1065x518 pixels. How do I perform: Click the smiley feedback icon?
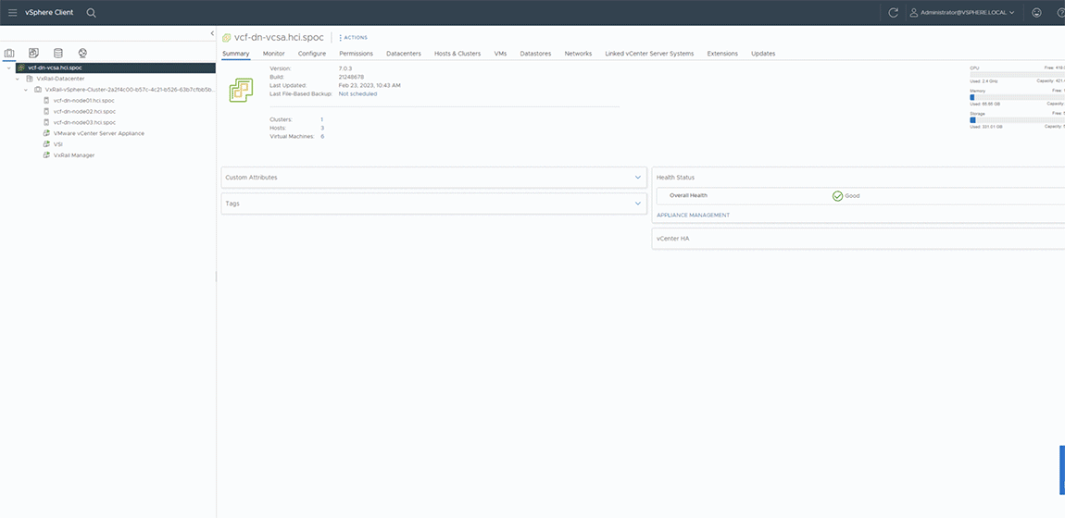(x=1035, y=13)
